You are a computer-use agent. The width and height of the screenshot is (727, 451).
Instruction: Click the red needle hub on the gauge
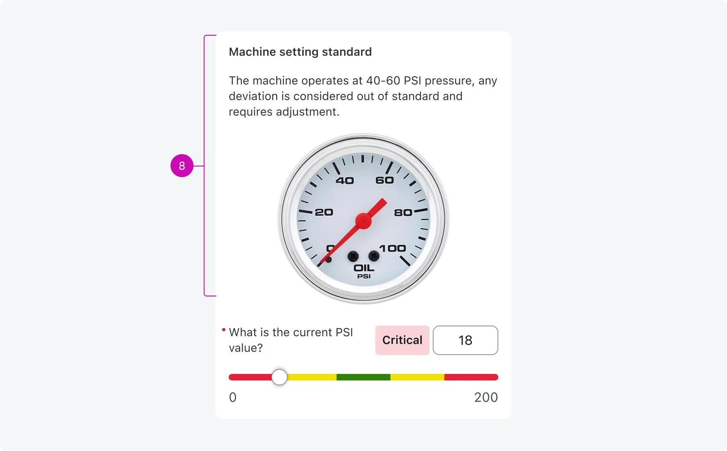(x=363, y=221)
